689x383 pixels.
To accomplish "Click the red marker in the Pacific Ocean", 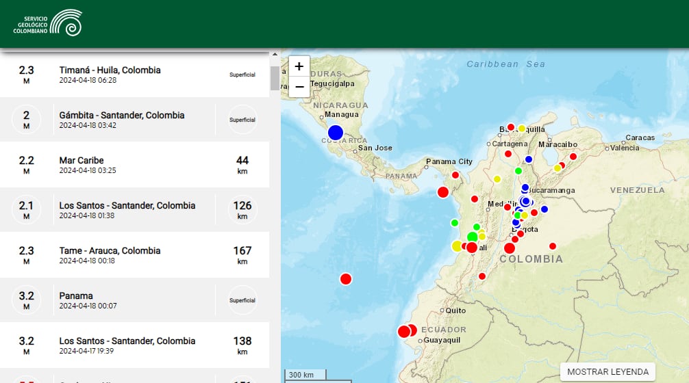I will (x=346, y=279).
